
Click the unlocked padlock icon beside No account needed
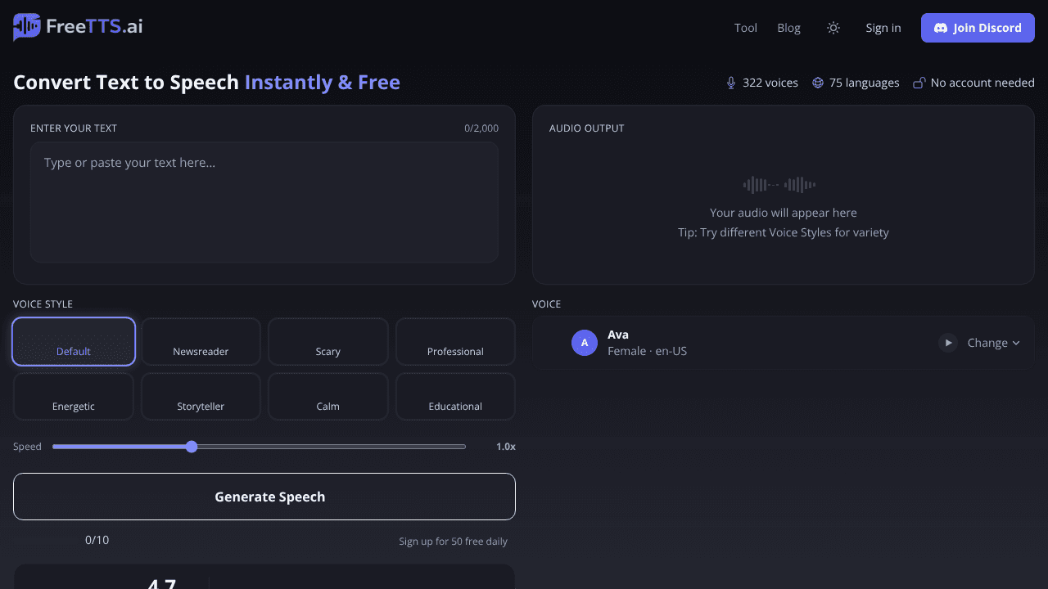(919, 83)
